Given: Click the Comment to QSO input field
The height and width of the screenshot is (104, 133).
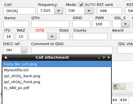Looking at the screenshot, I should (72, 50).
